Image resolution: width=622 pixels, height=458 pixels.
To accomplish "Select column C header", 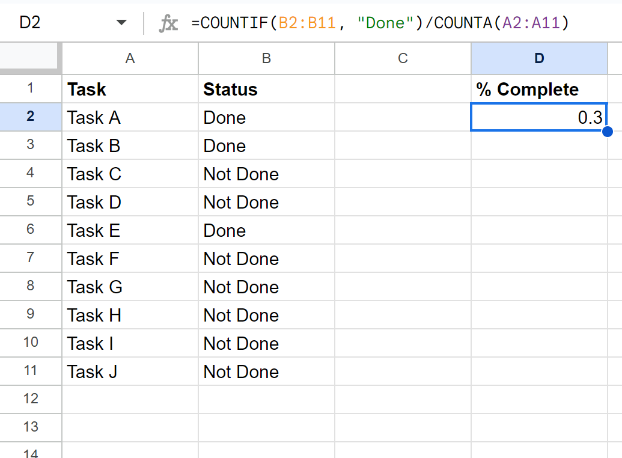I will [x=403, y=58].
